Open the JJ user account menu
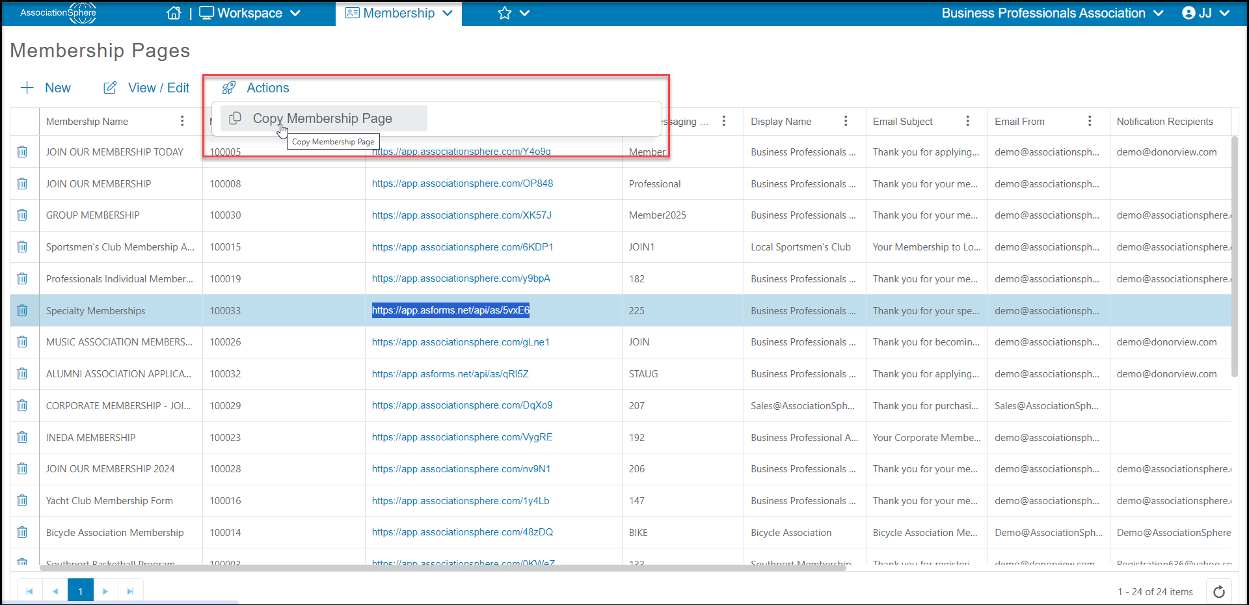 (x=1205, y=13)
